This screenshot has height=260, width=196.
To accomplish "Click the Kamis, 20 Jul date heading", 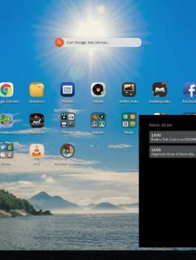I will click(161, 125).
